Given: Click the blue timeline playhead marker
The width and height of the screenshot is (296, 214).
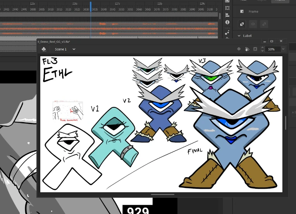Looking at the screenshot, I should point(91,7).
